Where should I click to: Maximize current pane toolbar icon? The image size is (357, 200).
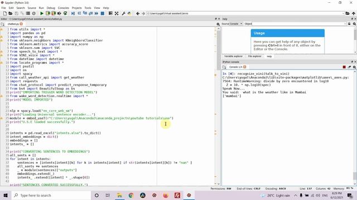110,13
